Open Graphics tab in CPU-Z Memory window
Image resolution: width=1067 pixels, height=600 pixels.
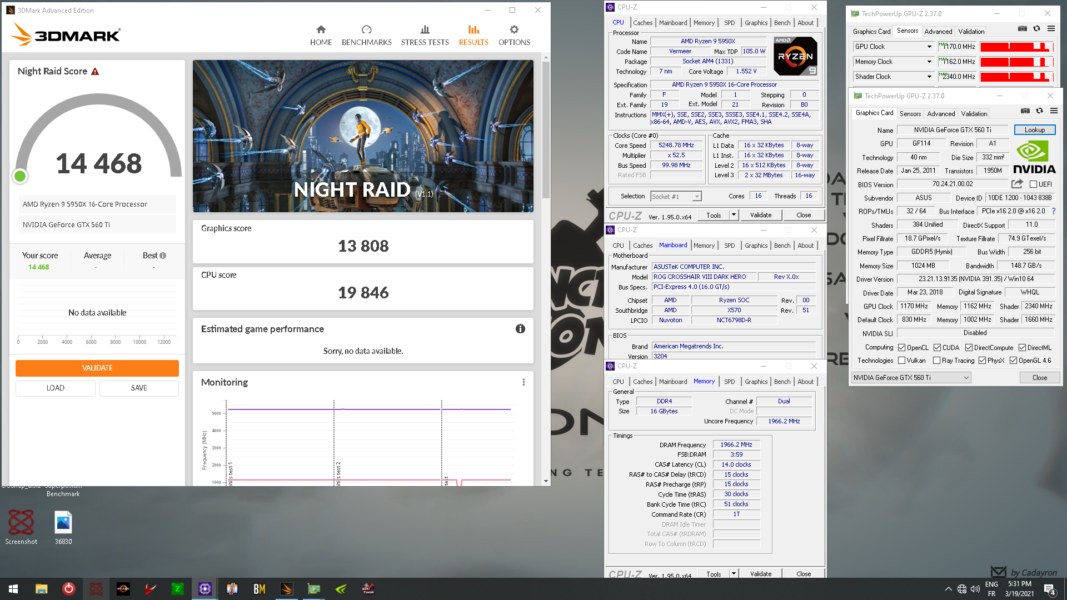756,382
